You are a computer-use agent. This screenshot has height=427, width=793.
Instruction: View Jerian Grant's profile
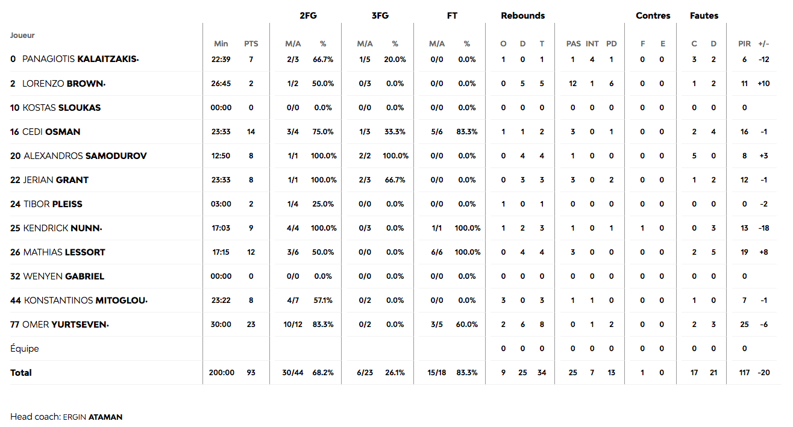click(x=55, y=180)
